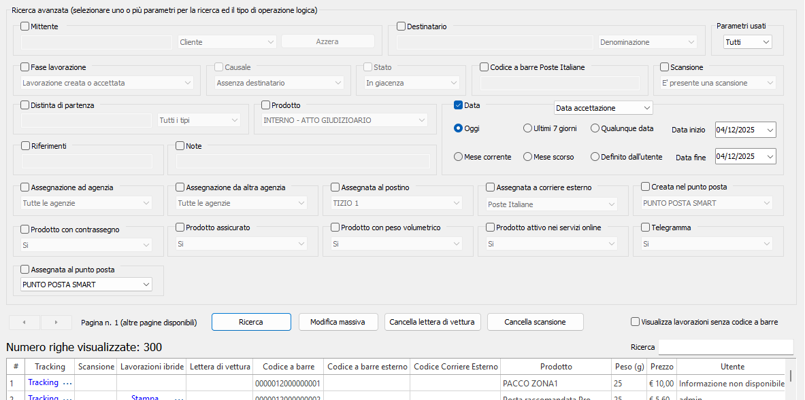Click the ellipsis next to Tracking in row 1
The height and width of the screenshot is (400, 805).
tap(67, 383)
